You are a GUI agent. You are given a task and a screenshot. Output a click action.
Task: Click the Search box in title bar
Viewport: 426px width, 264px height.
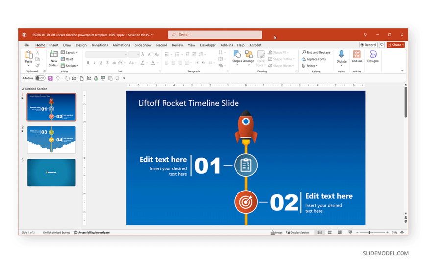coord(215,35)
